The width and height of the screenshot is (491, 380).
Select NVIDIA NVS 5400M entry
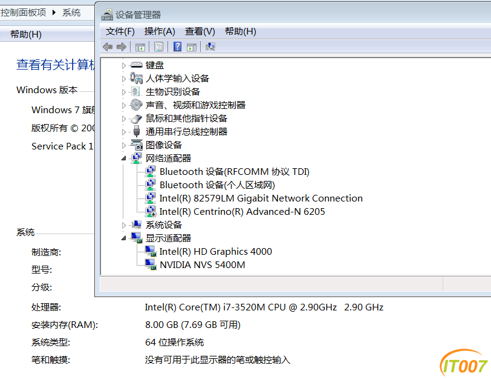click(x=203, y=265)
